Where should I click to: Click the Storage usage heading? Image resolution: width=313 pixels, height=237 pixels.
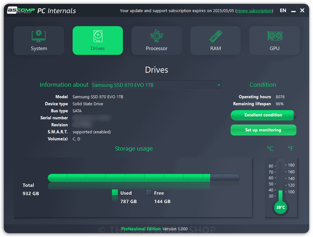tap(134, 149)
